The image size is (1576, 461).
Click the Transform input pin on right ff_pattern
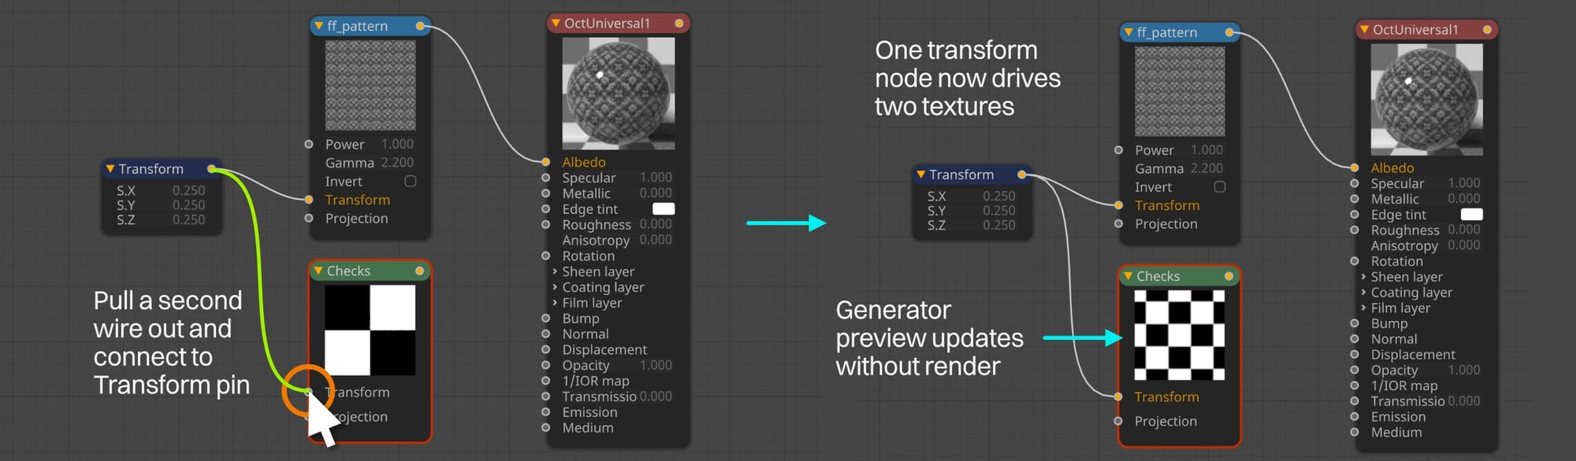(x=1118, y=205)
